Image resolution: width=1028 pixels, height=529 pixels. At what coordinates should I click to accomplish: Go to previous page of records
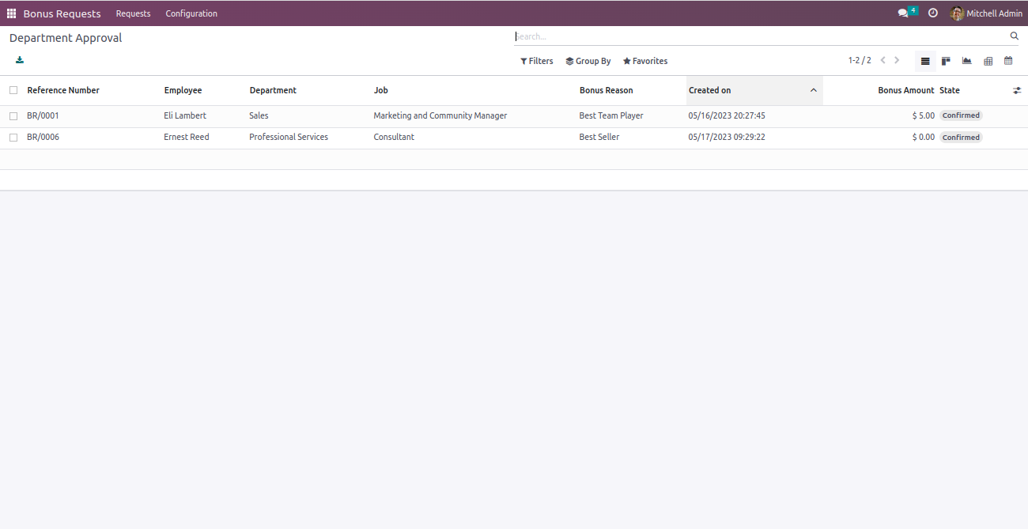(x=883, y=60)
